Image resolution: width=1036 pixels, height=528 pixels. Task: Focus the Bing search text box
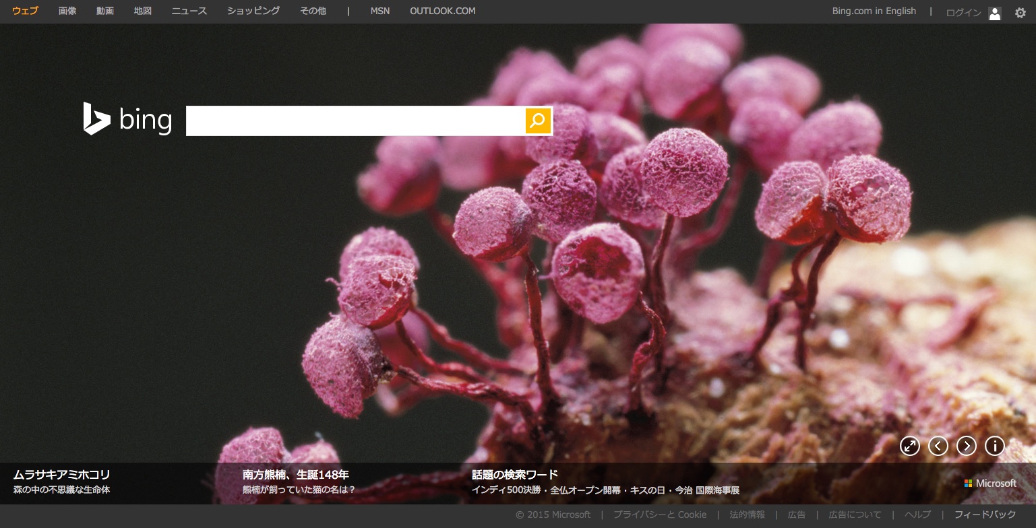point(355,121)
